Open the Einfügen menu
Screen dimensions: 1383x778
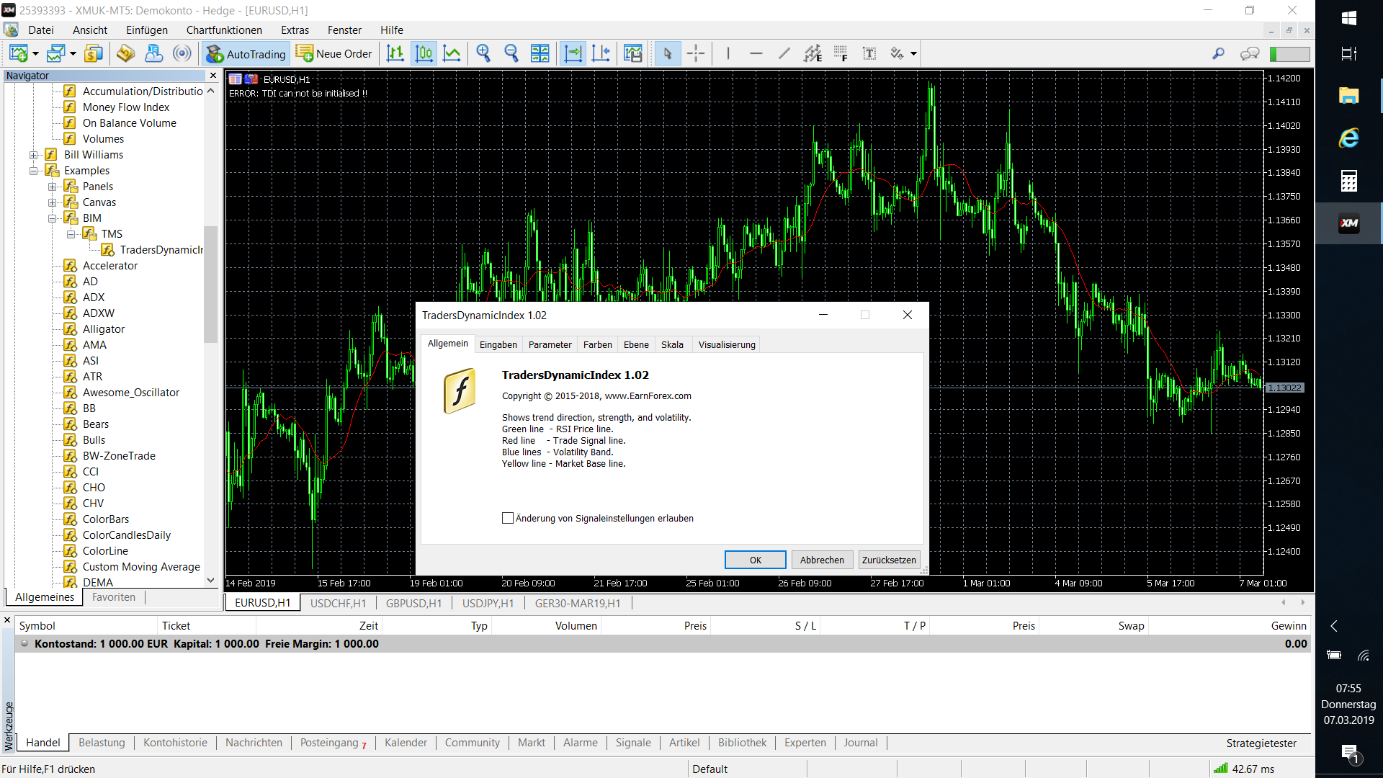[147, 30]
